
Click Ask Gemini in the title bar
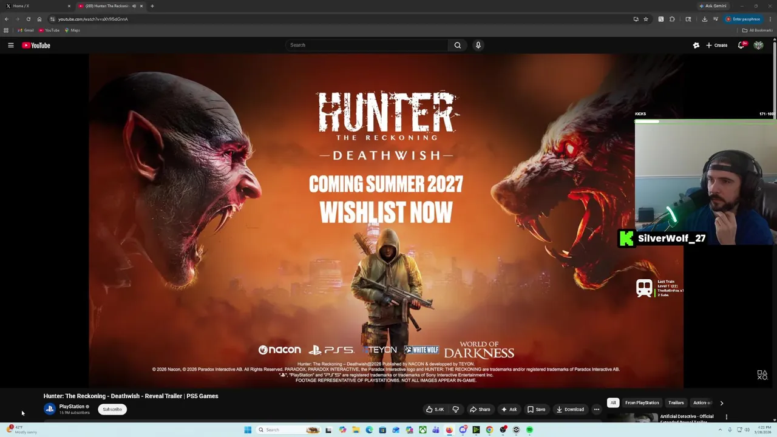713,6
